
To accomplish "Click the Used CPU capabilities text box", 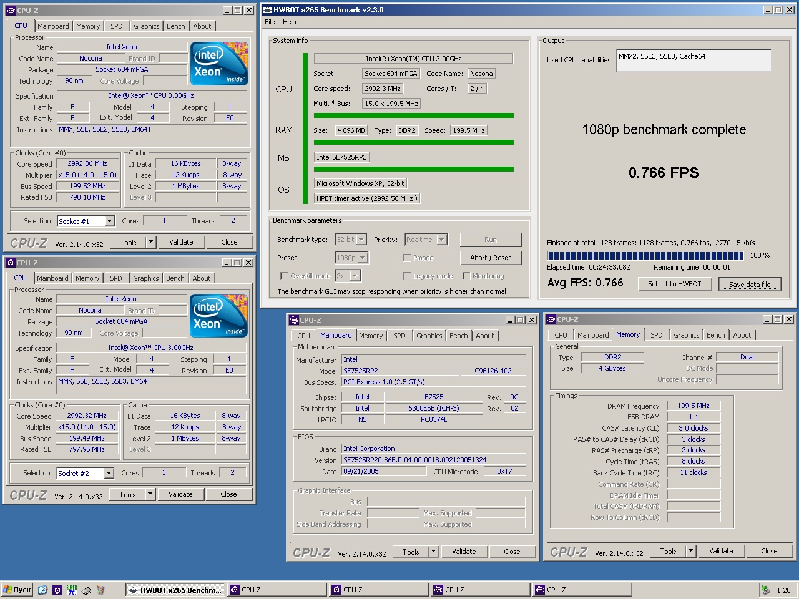I will [x=694, y=61].
